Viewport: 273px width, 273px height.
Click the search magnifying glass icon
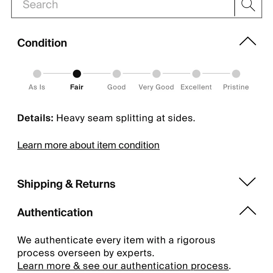[248, 5]
